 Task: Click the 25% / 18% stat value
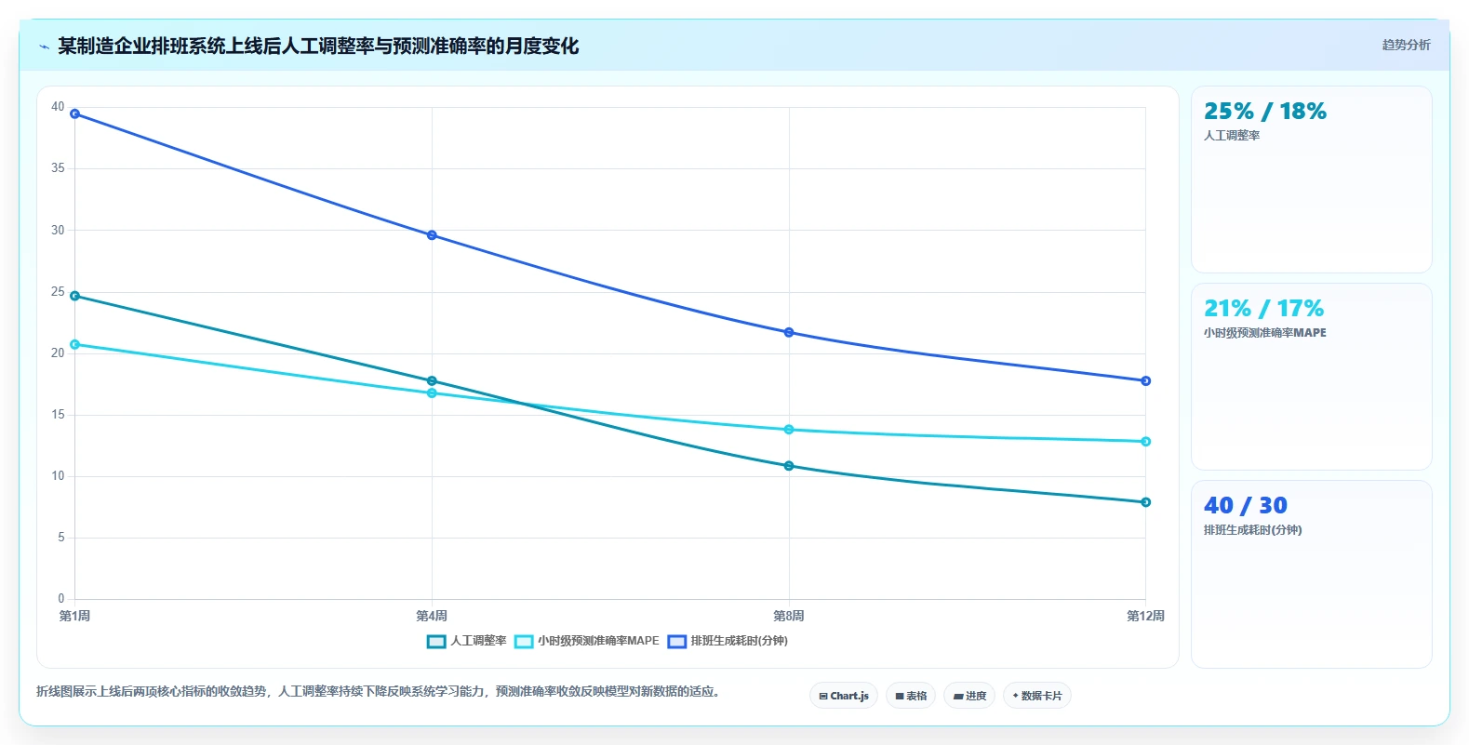(1265, 112)
